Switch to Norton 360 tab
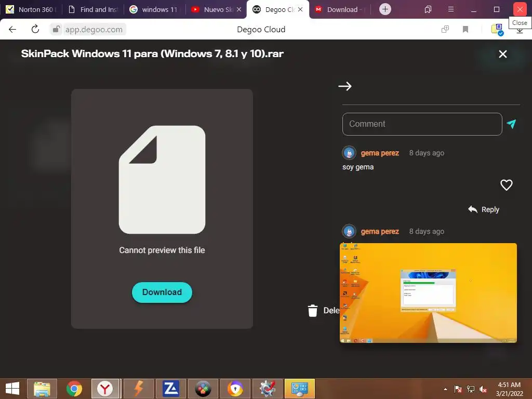This screenshot has width=532, height=399. tap(31, 9)
